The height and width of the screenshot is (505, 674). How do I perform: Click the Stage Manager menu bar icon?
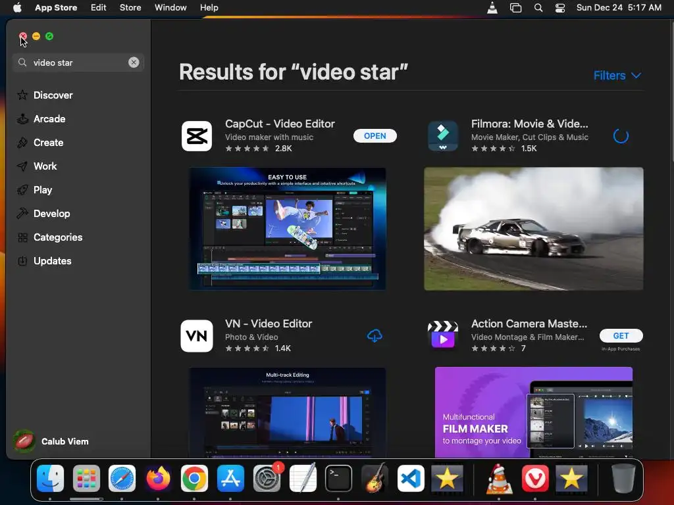[515, 8]
